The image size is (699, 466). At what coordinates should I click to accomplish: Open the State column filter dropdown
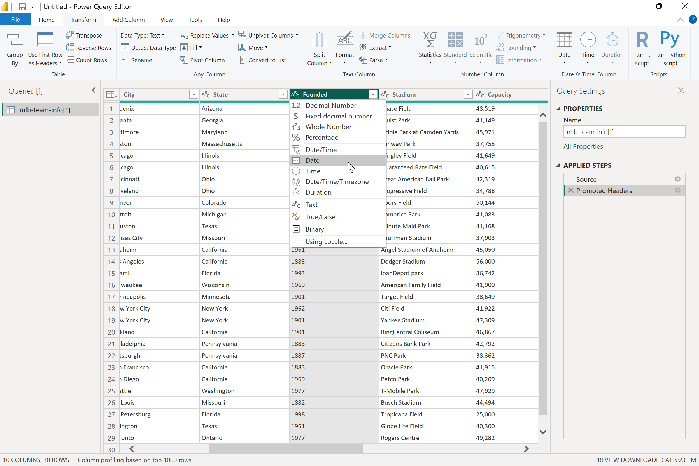pyautogui.click(x=283, y=94)
